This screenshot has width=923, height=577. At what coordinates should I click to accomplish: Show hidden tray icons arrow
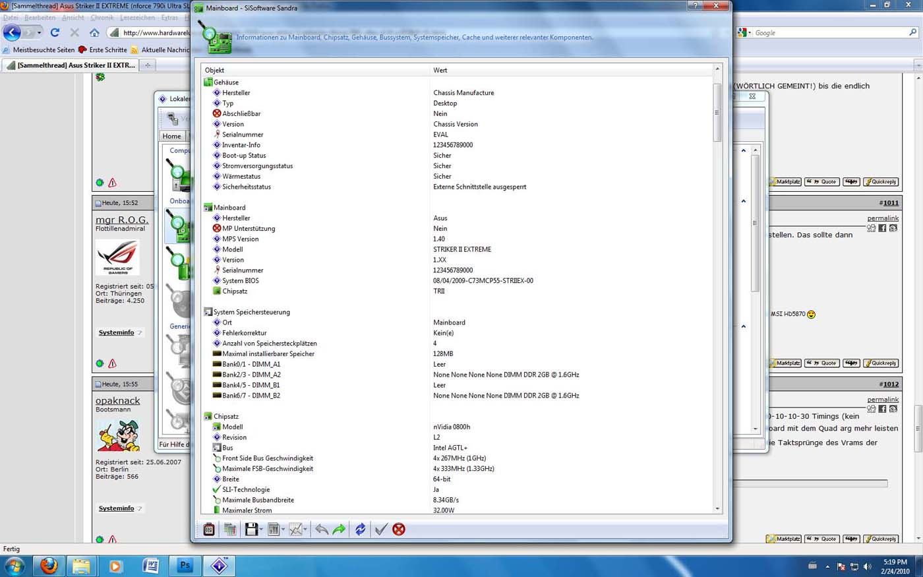click(827, 566)
